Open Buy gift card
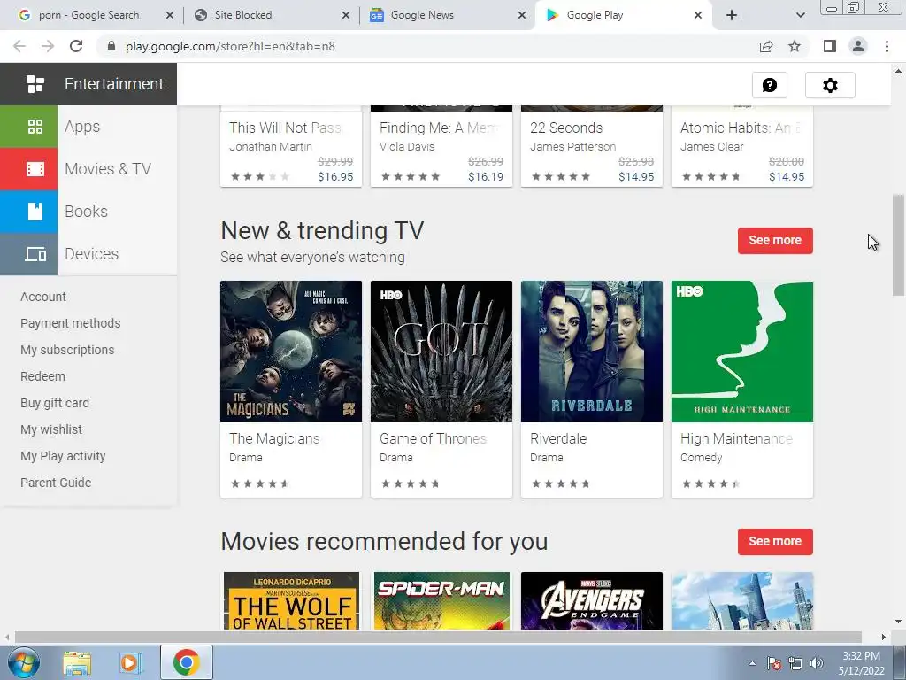This screenshot has height=680, width=906. (55, 403)
